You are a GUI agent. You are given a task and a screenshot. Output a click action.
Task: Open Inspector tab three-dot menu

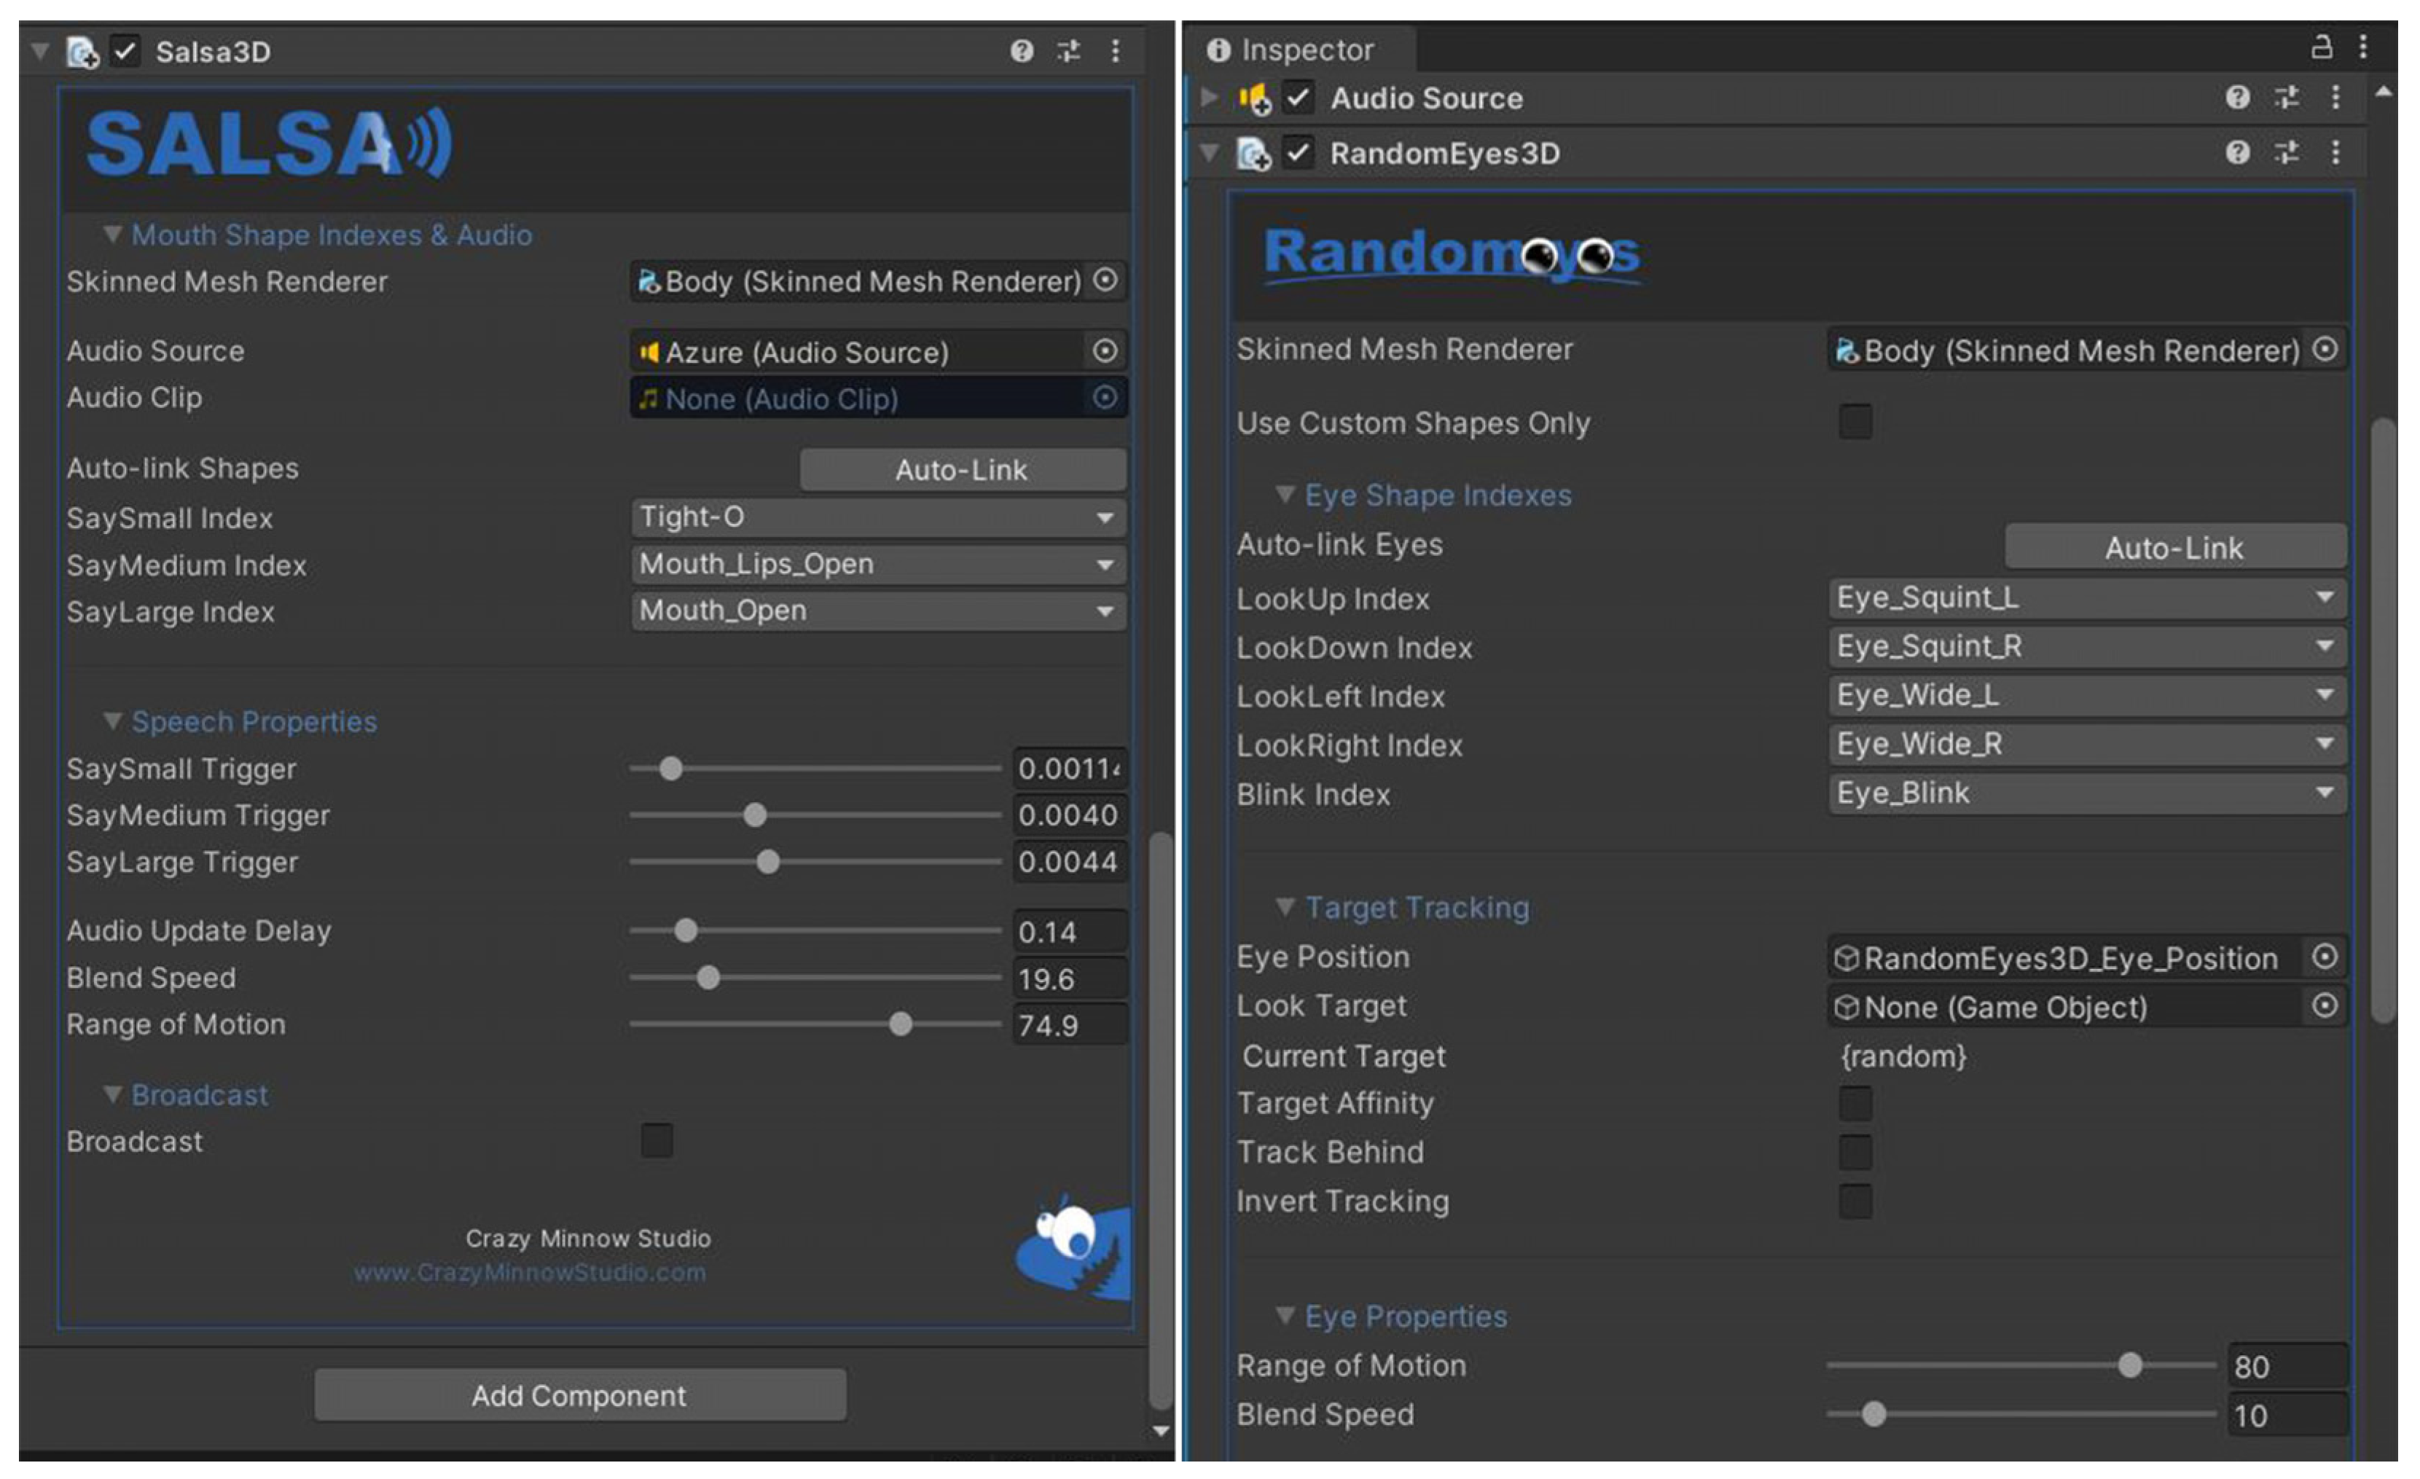tap(2363, 46)
